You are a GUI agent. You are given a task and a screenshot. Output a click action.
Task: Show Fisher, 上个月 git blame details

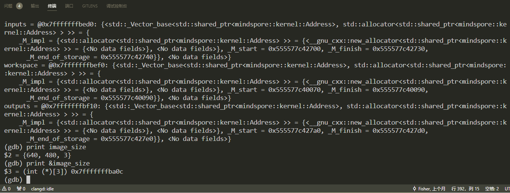point(432,189)
